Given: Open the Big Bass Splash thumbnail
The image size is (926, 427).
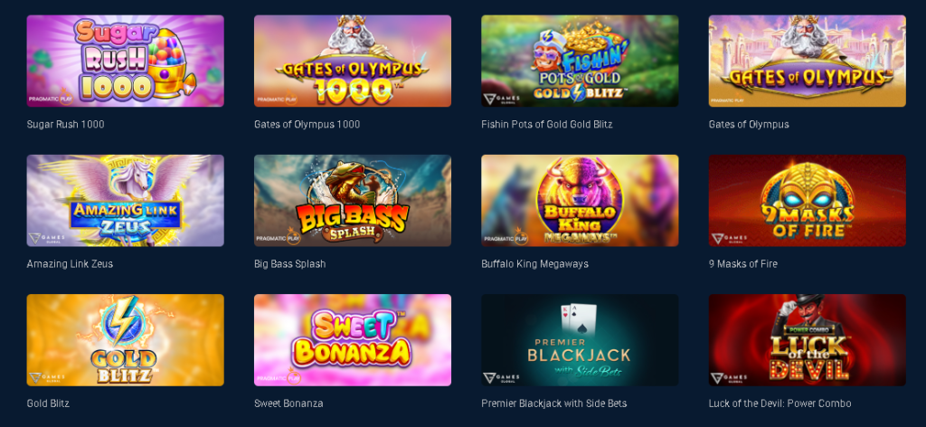Looking at the screenshot, I should (353, 200).
